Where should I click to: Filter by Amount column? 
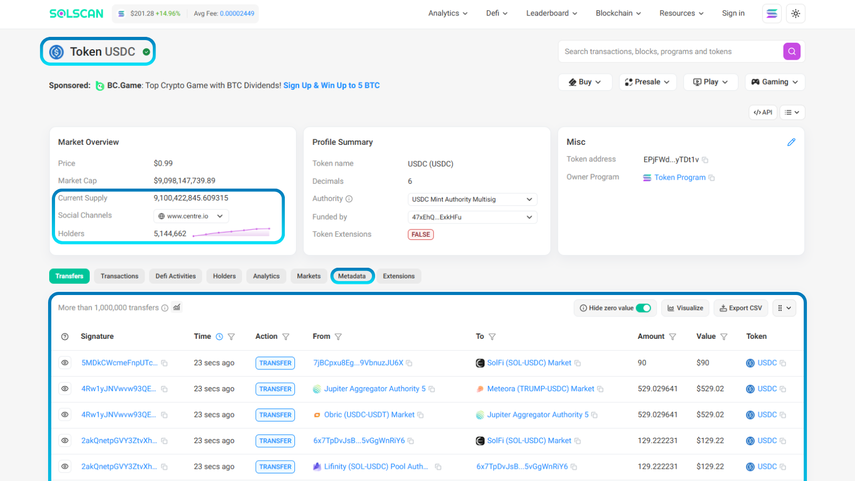[x=673, y=337]
